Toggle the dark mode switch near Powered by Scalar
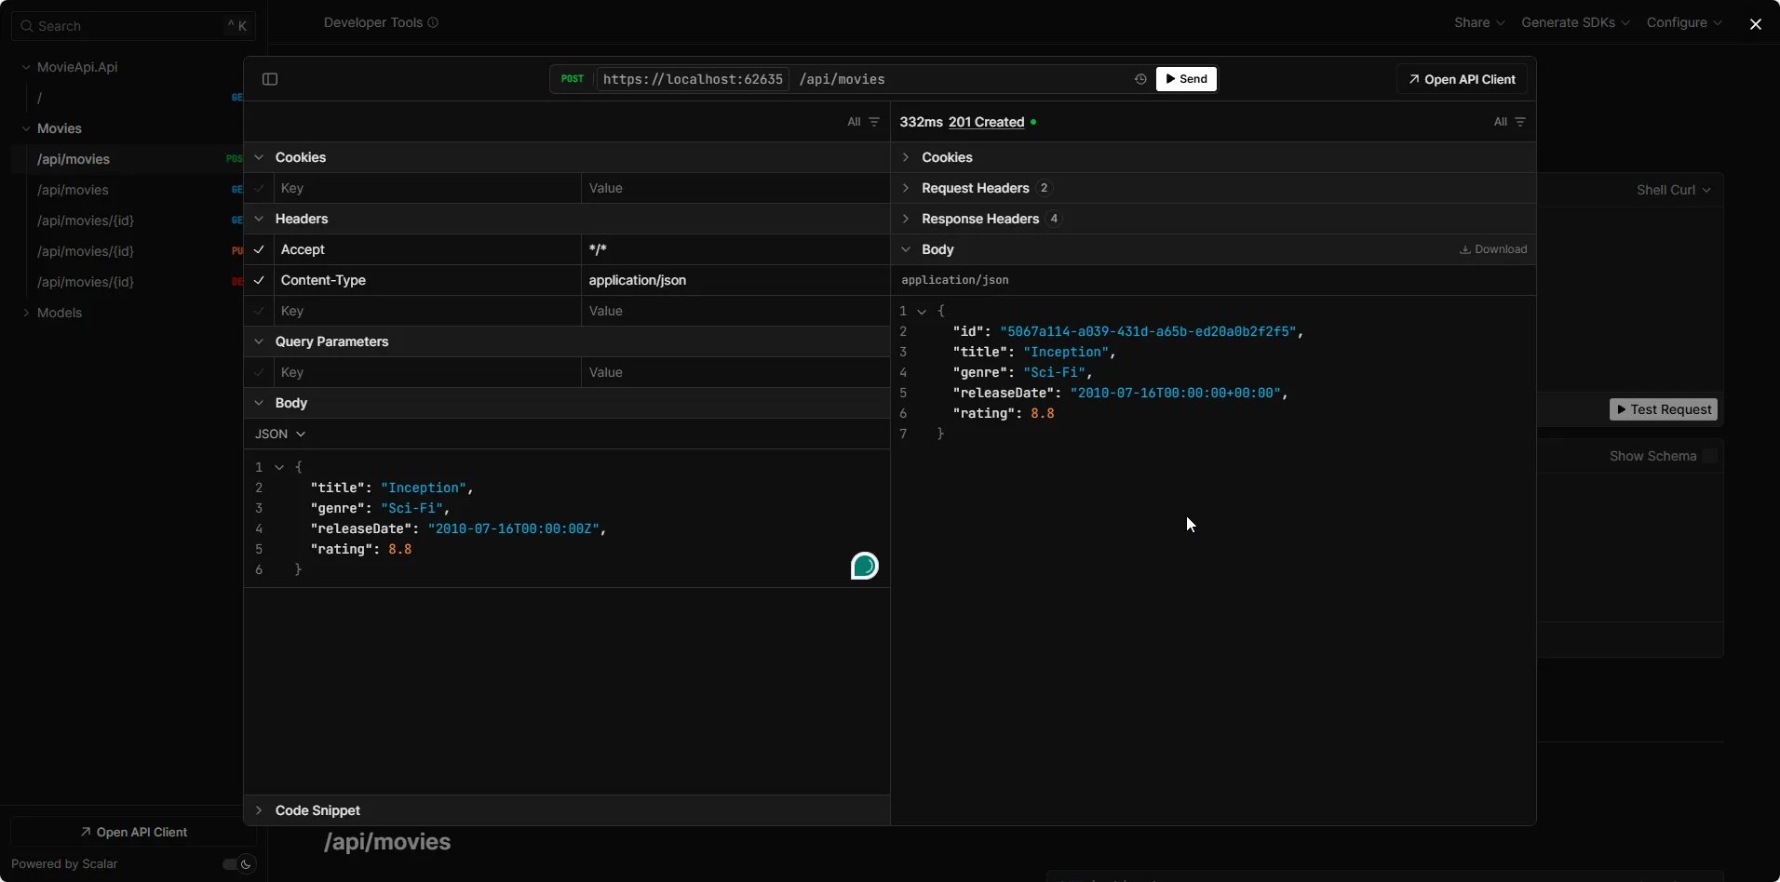 click(234, 863)
